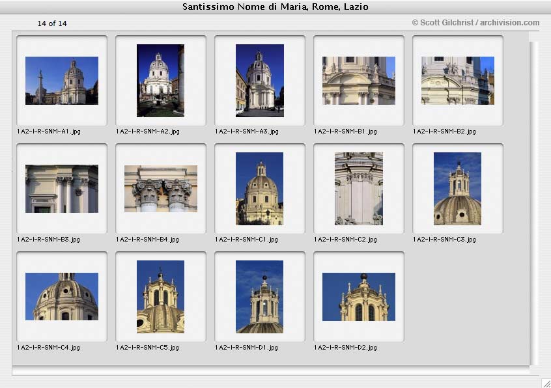Click the Scott Gilchrist archivision.com credit
This screenshot has width=551, height=388.
click(x=476, y=23)
